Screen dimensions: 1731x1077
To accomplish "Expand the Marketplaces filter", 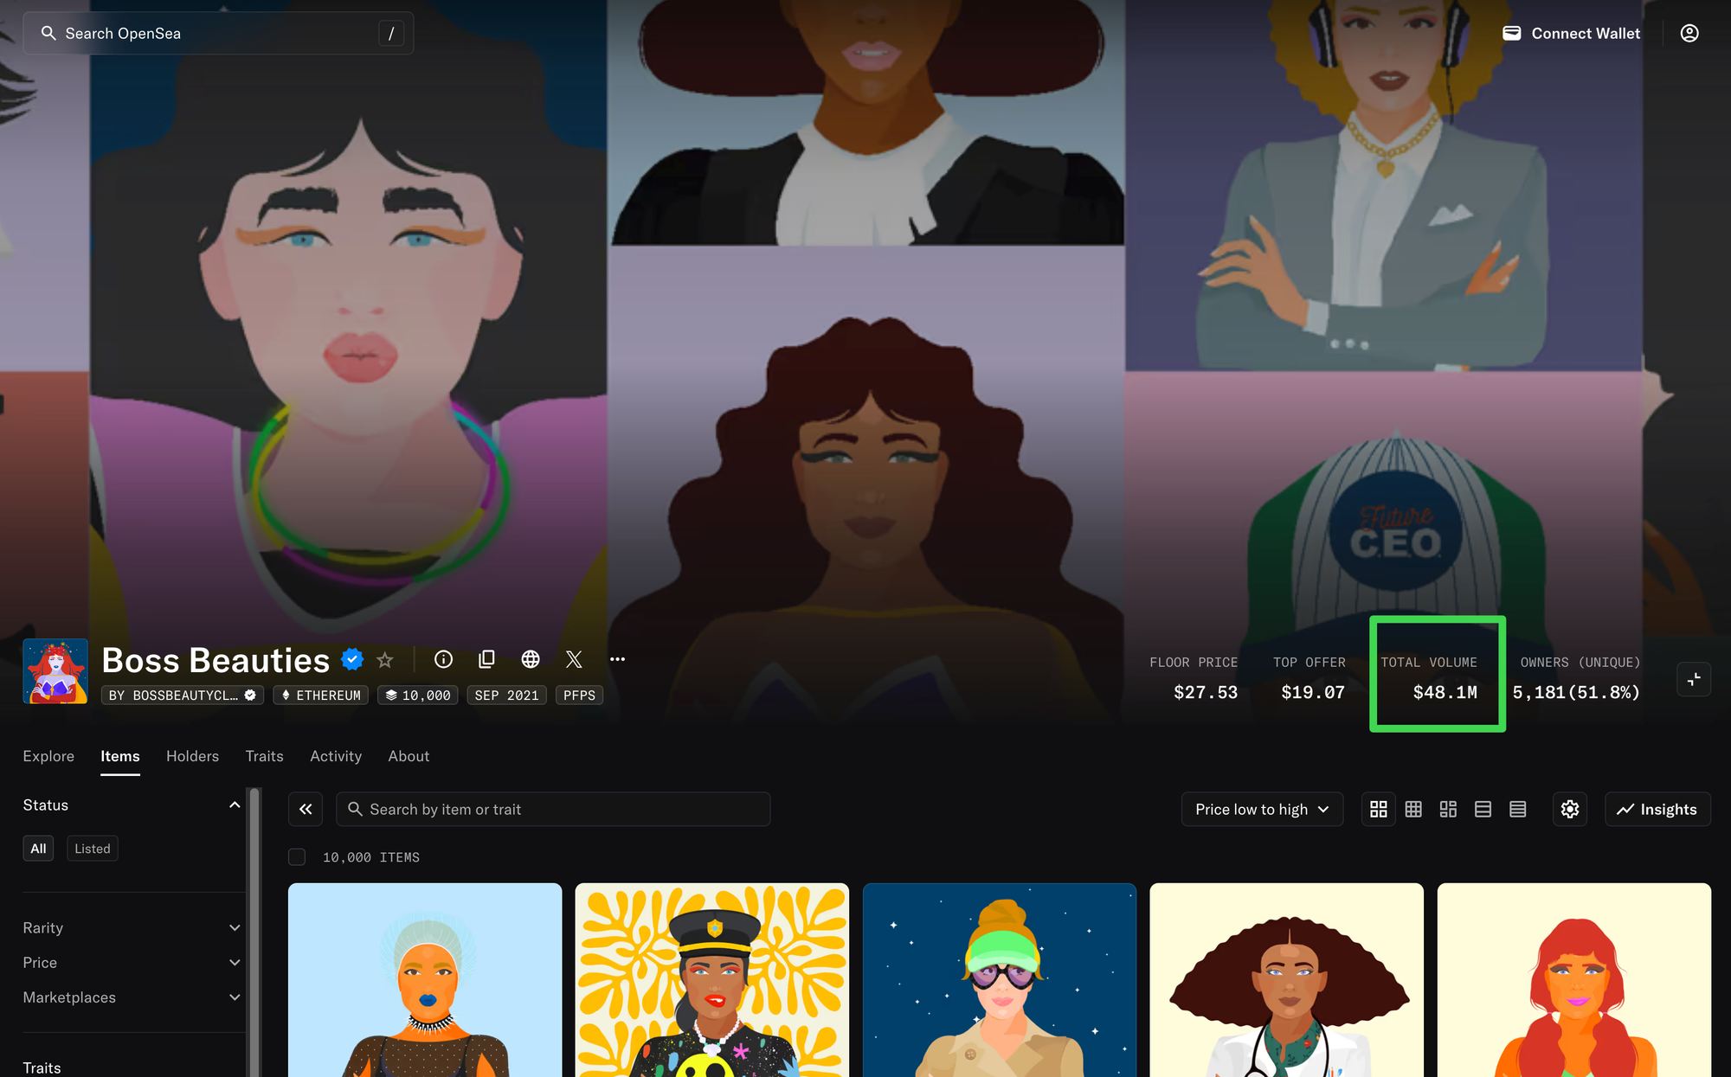I will pos(132,997).
